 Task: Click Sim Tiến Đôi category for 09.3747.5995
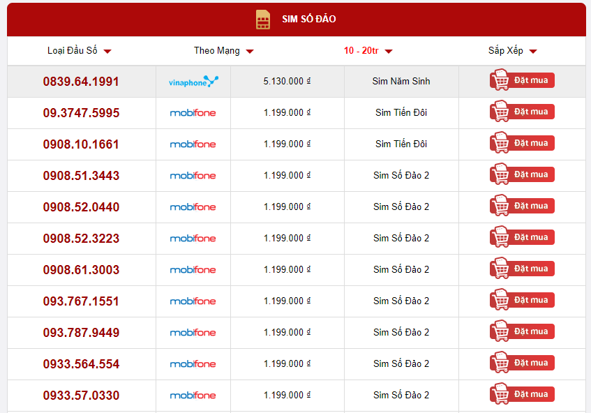401,112
